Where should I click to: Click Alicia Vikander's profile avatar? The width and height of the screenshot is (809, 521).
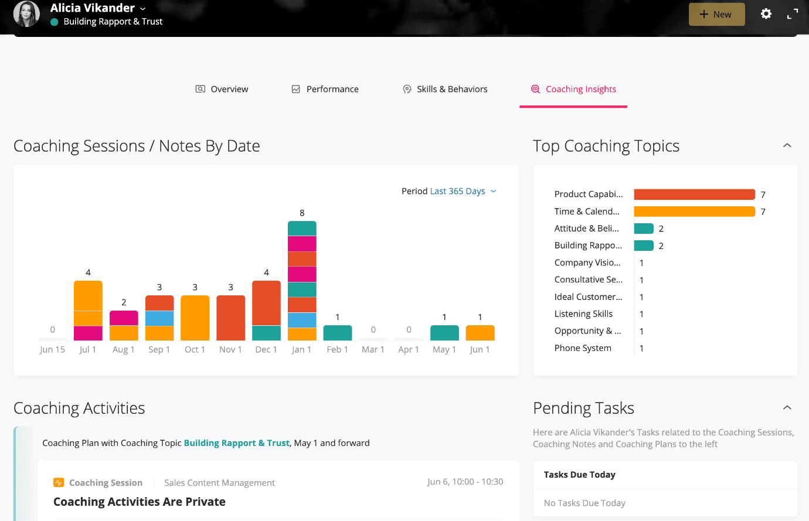(x=26, y=14)
